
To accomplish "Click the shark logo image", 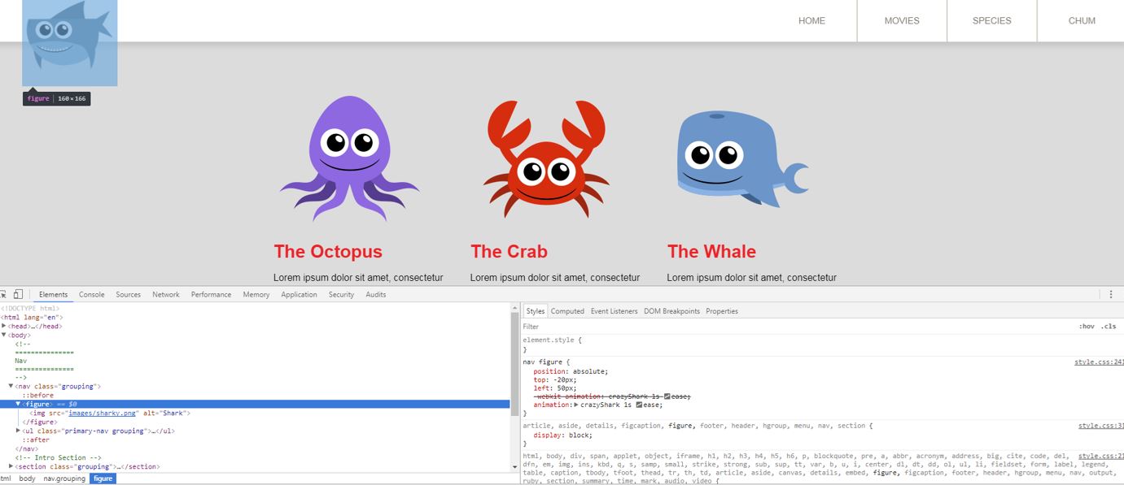I will [69, 39].
